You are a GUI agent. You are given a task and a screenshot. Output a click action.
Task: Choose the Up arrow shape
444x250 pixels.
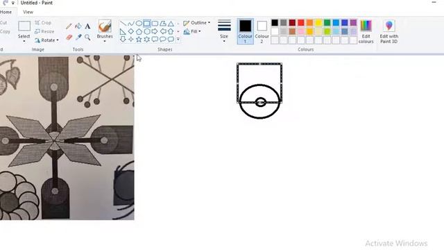171,31
